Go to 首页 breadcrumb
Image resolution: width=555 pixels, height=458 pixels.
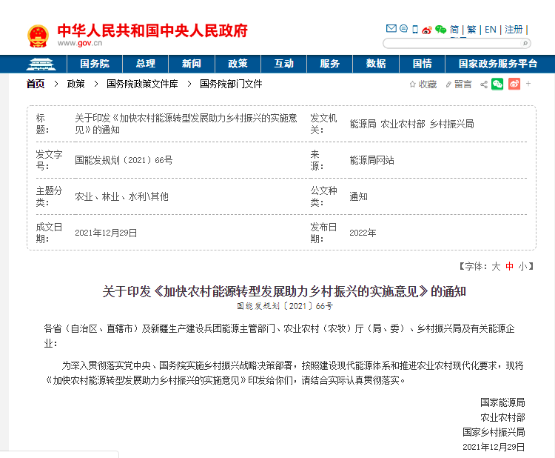(x=36, y=84)
